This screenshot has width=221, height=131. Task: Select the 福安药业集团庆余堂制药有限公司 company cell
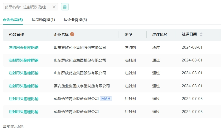82,86
